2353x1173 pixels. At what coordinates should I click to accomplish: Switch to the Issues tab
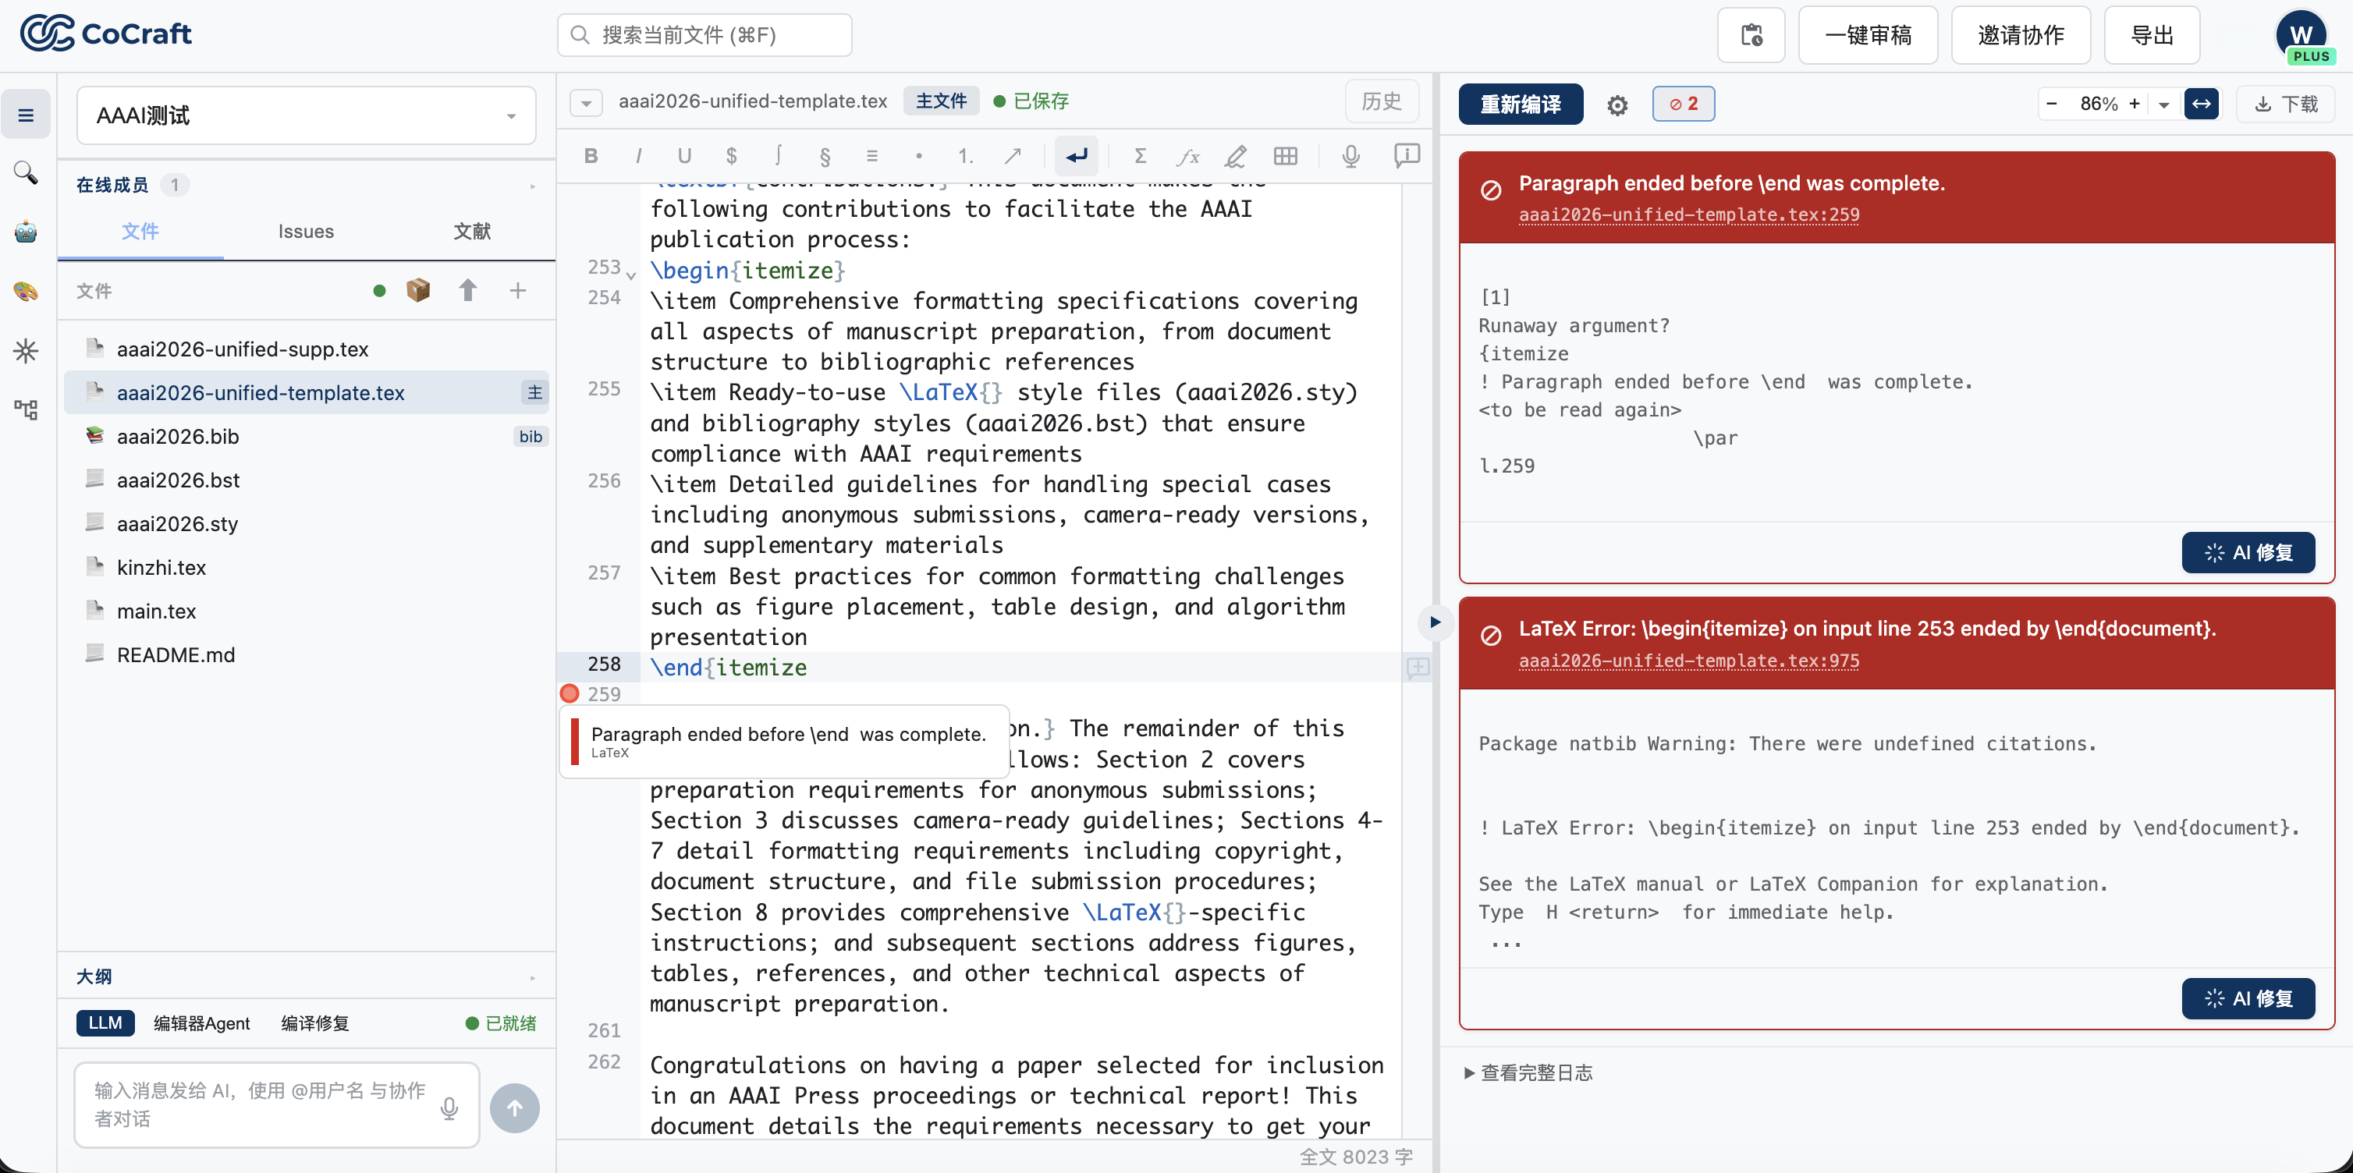tap(306, 232)
